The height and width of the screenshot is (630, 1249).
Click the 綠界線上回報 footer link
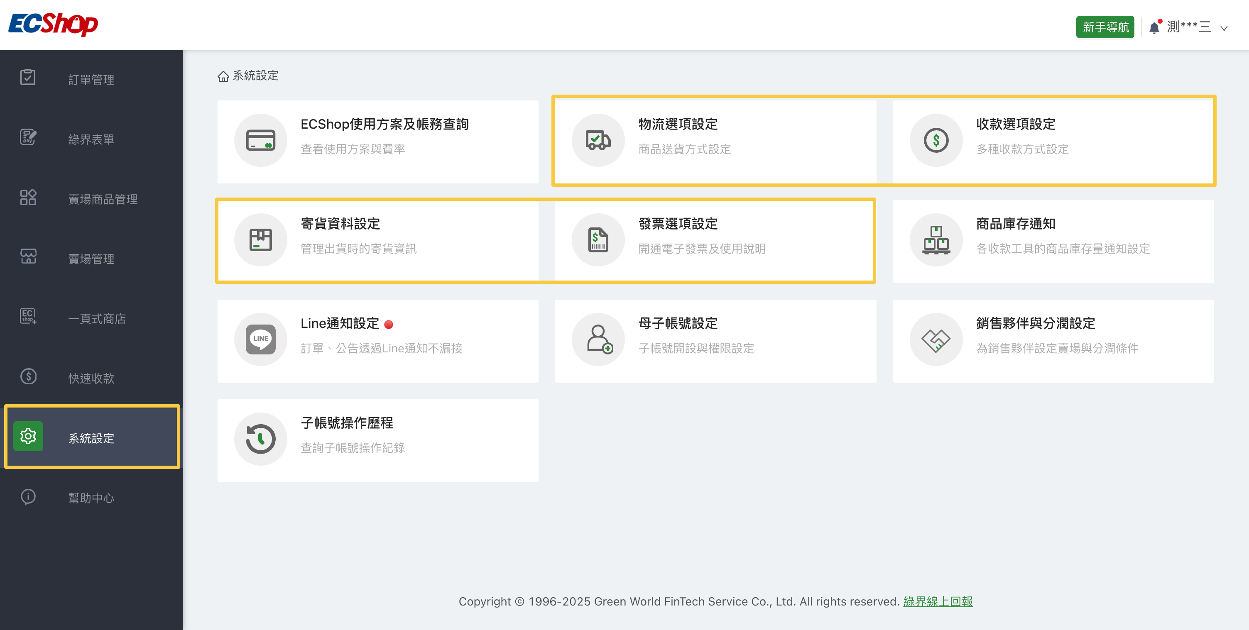coord(938,601)
